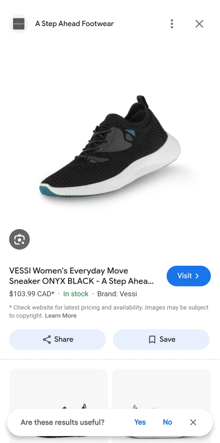Answer Yes to results useful prompt

[x=140, y=422]
